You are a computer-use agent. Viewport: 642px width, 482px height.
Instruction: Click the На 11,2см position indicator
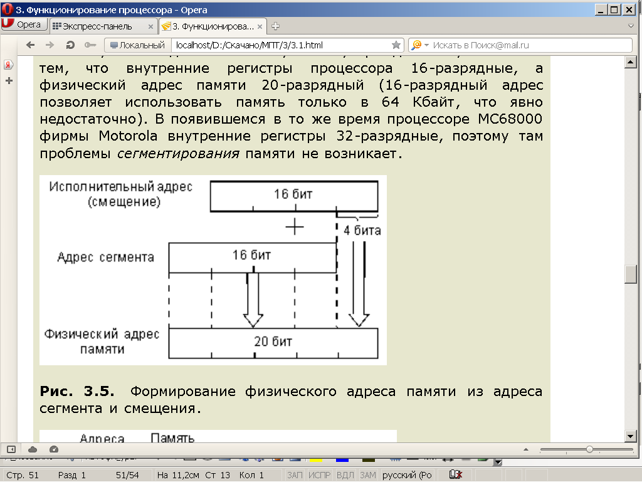(x=177, y=475)
